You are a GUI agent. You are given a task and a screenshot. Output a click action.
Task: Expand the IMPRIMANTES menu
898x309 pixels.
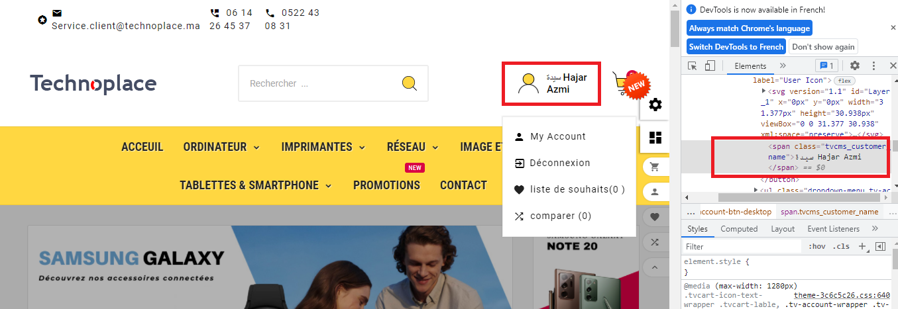pos(323,147)
